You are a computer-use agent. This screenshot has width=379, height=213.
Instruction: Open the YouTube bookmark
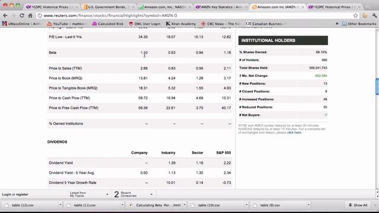[67, 24]
